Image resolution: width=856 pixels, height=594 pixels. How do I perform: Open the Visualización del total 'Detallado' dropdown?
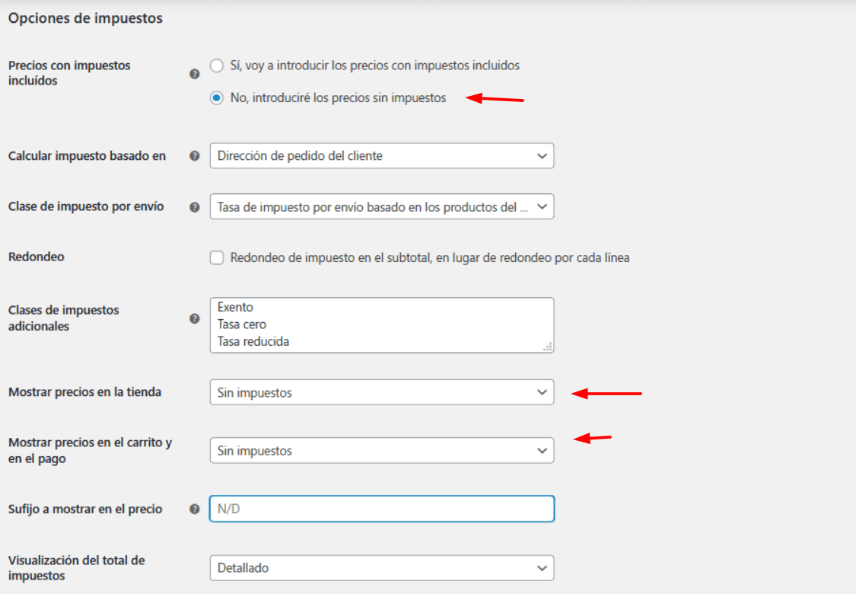click(x=382, y=568)
